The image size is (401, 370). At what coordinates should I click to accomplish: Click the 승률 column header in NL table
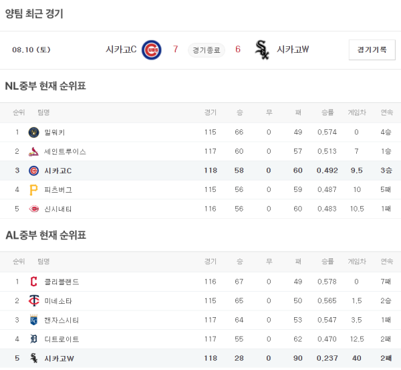327,112
